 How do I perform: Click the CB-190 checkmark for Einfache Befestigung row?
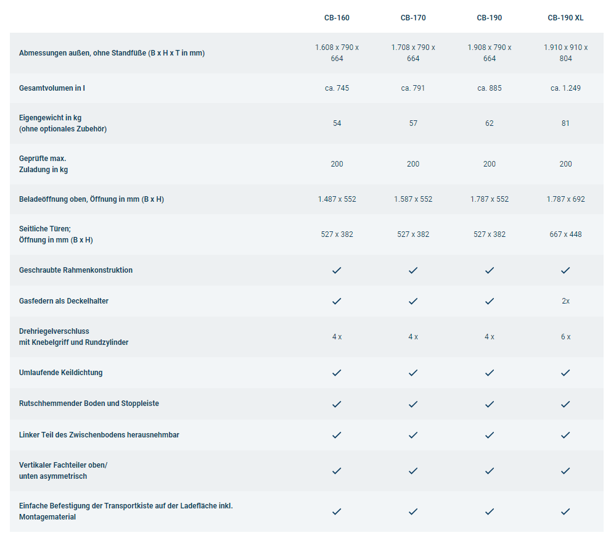coord(490,511)
